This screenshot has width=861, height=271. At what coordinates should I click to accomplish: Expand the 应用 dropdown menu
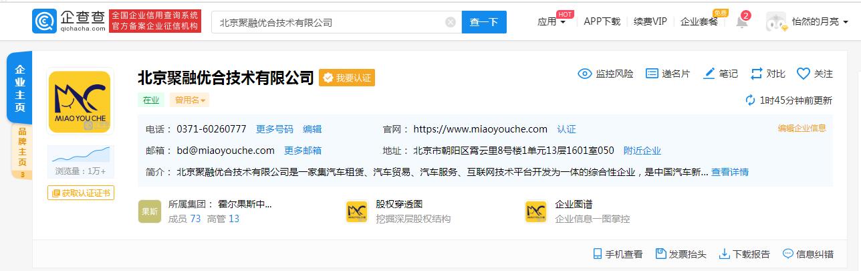click(551, 21)
